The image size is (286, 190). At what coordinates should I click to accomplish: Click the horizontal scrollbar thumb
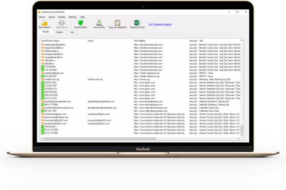100,139
